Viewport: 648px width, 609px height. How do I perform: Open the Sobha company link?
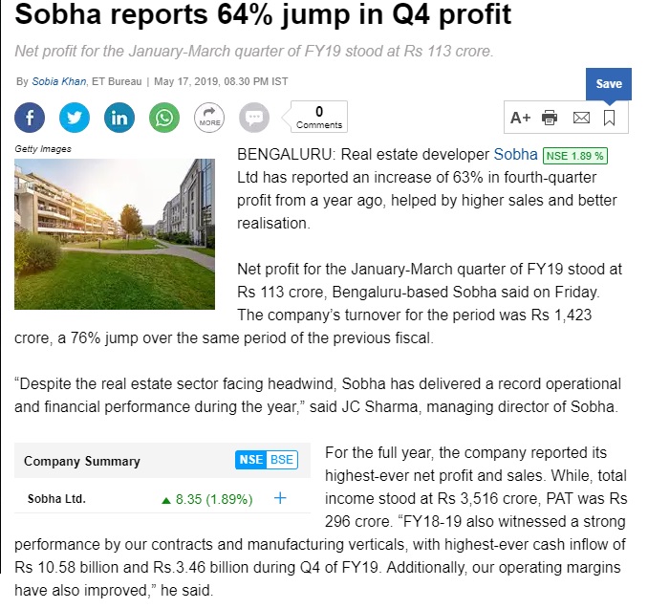(515, 154)
